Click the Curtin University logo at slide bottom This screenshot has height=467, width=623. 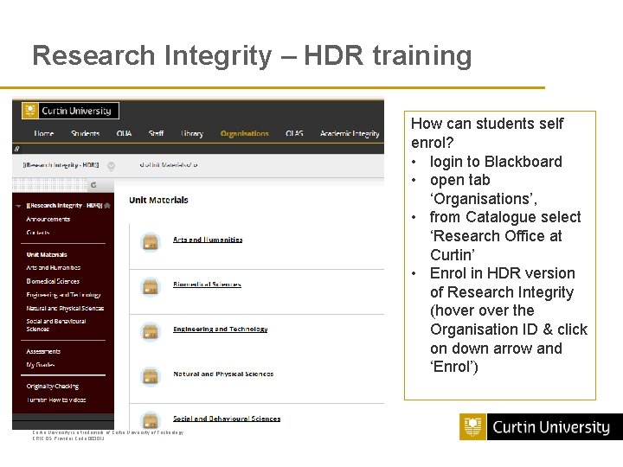click(x=541, y=426)
